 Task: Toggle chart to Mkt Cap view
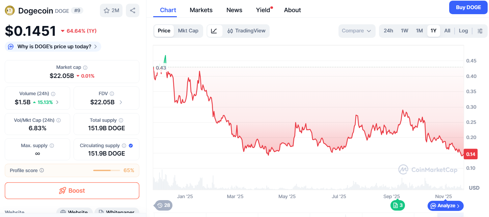click(x=188, y=31)
